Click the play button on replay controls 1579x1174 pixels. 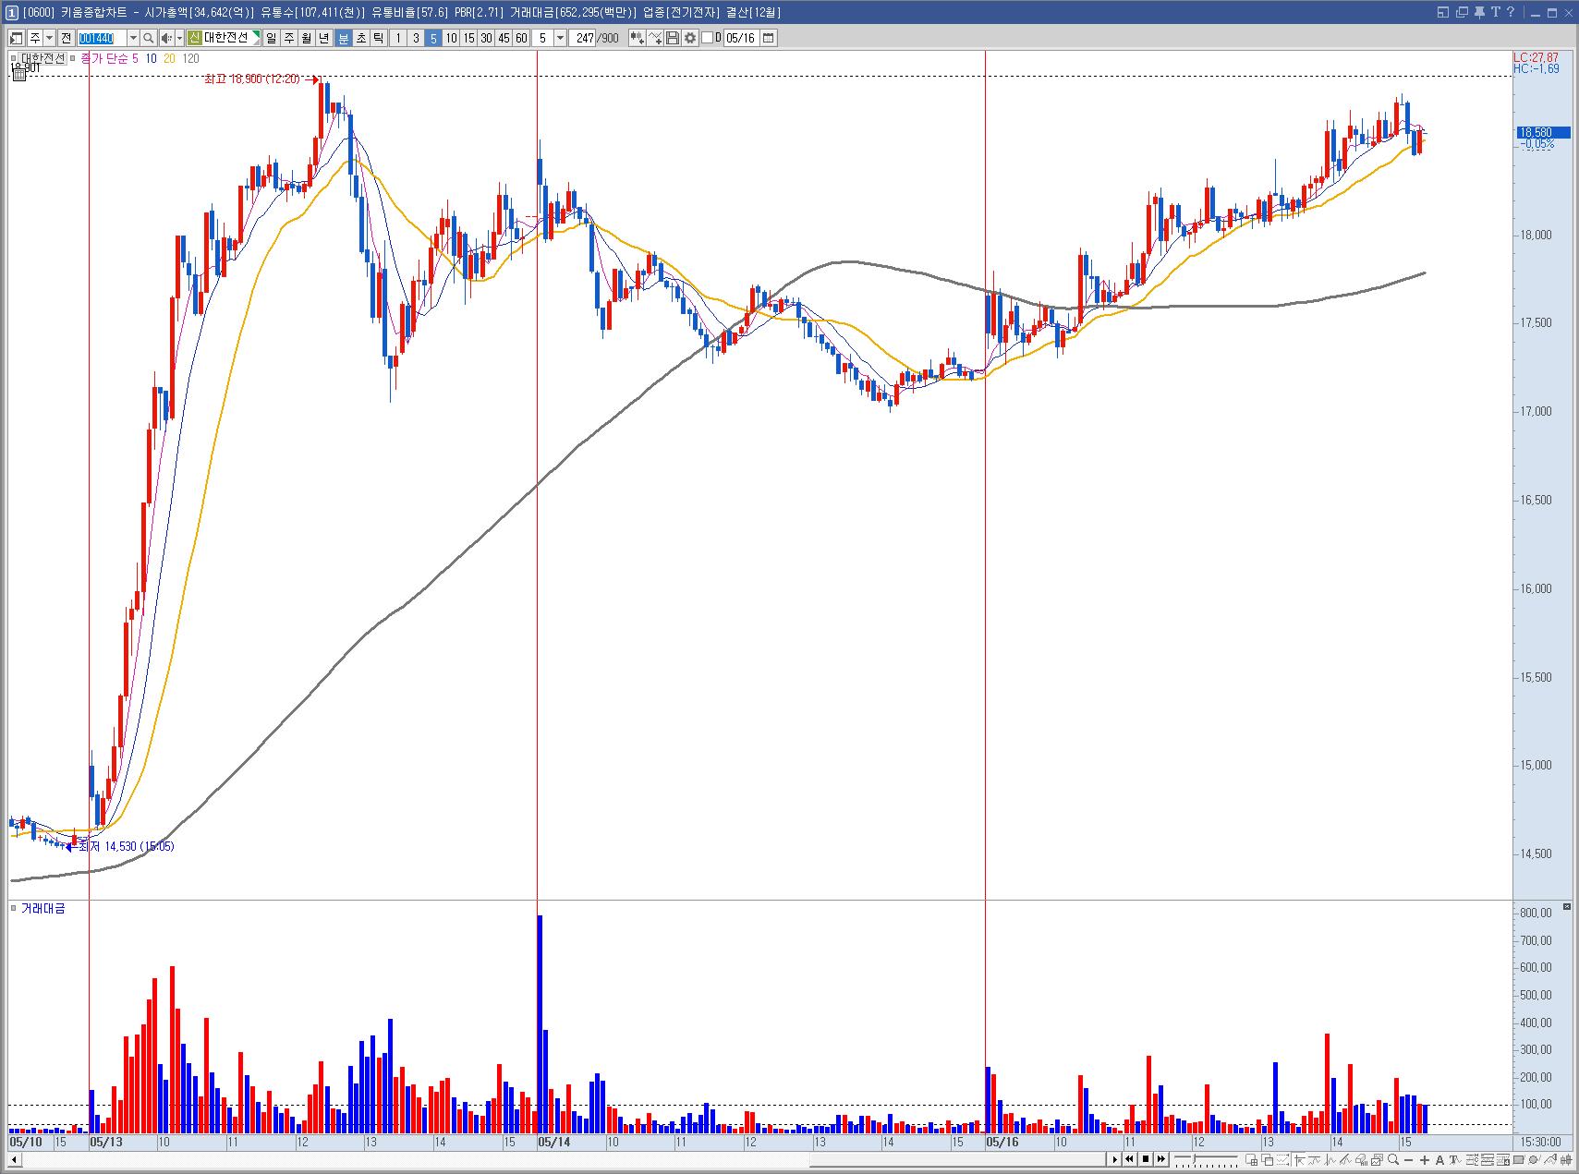click(x=1115, y=1159)
